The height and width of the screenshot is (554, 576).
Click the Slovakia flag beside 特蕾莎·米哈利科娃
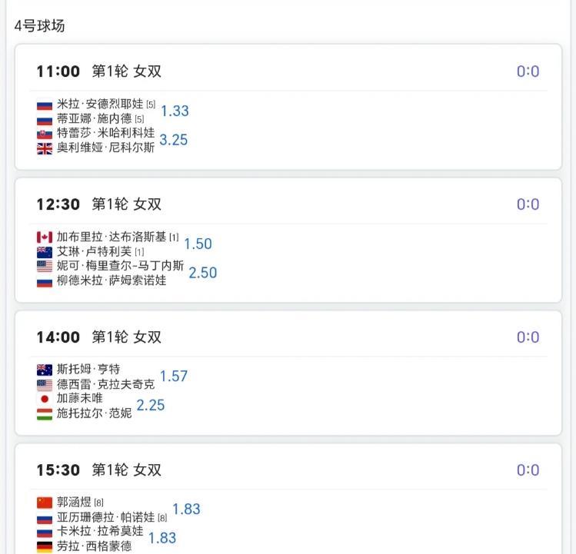(x=44, y=134)
